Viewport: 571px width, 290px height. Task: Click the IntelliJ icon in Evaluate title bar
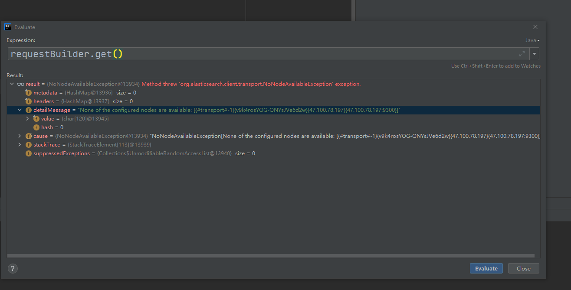click(7, 27)
